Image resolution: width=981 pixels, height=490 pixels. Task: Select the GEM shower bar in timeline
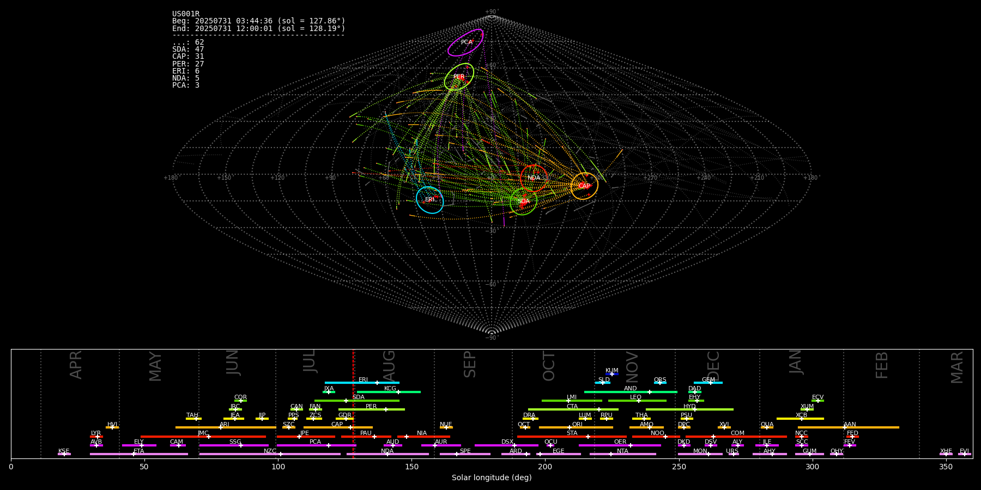(708, 383)
